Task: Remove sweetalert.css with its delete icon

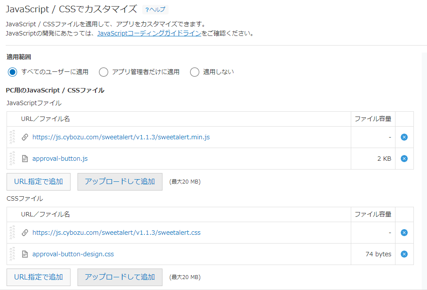Action: tap(404, 233)
